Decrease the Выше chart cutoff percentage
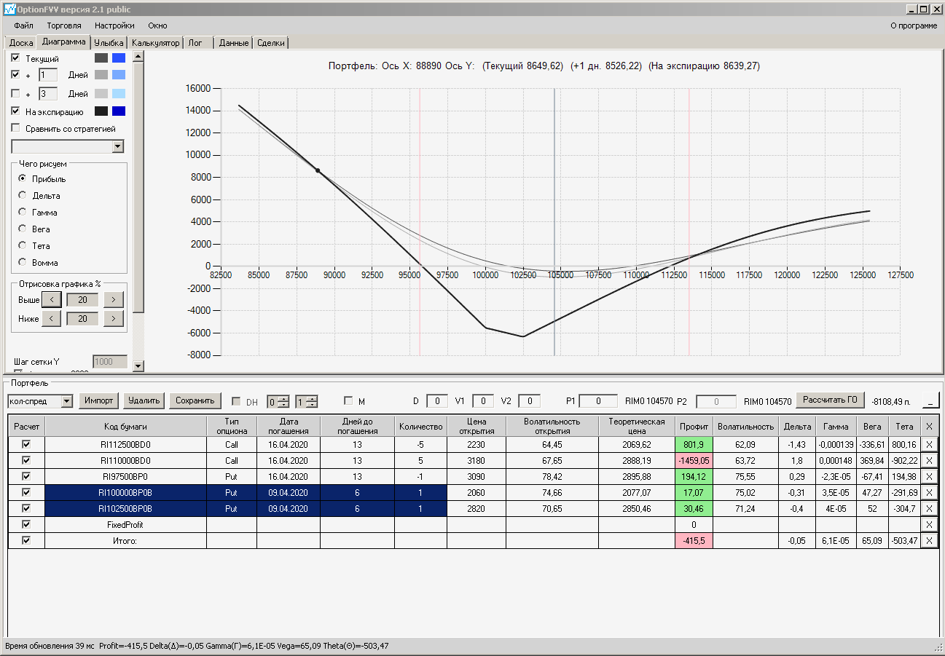945x656 pixels. (51, 300)
